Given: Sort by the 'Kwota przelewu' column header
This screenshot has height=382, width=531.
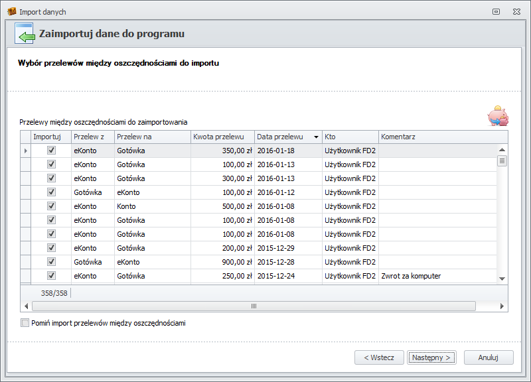Looking at the screenshot, I should tap(222, 137).
